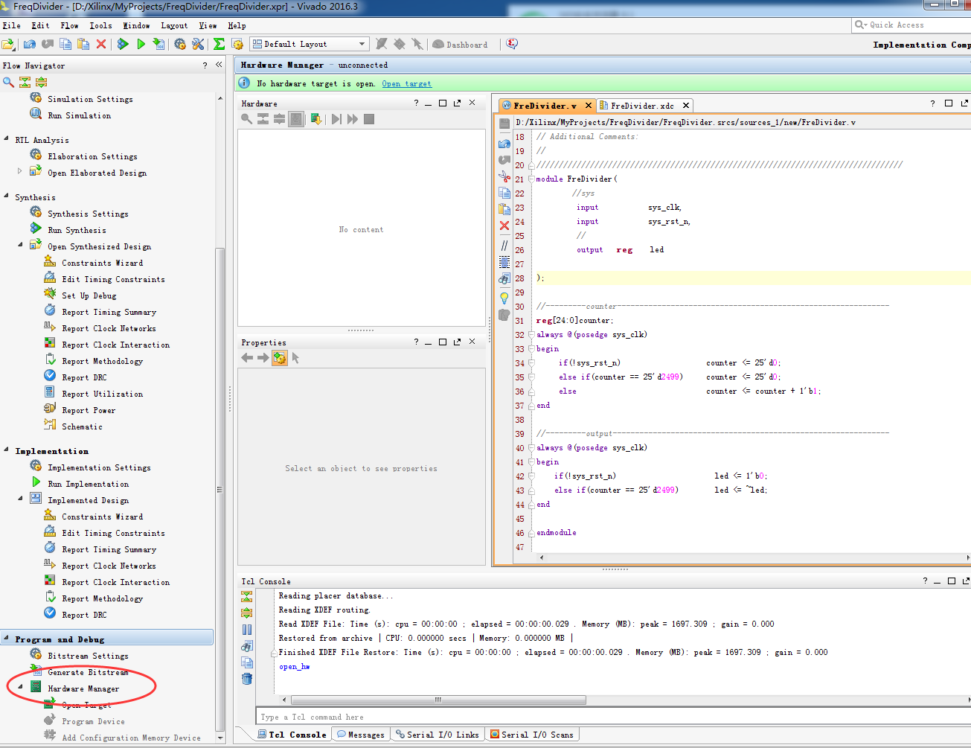The width and height of the screenshot is (971, 748).
Task: Click the search magnifier in Flow Navigator
Action: click(x=8, y=82)
